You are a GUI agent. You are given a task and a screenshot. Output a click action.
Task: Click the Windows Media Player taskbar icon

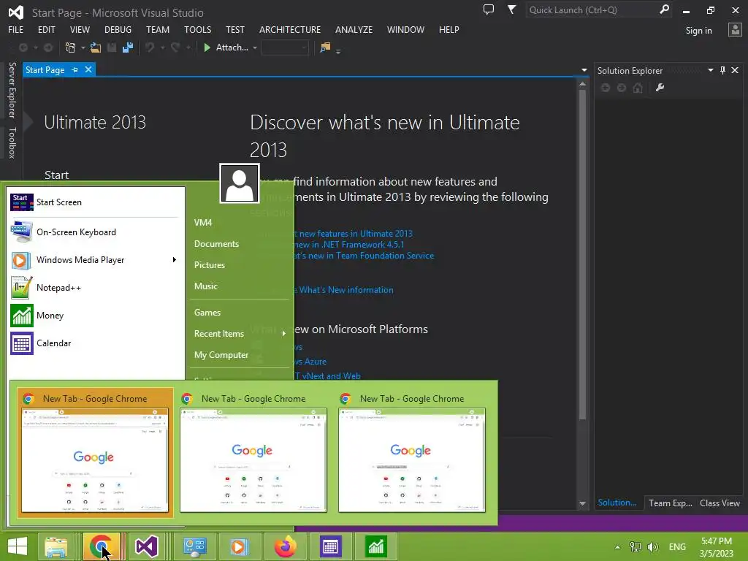point(240,546)
